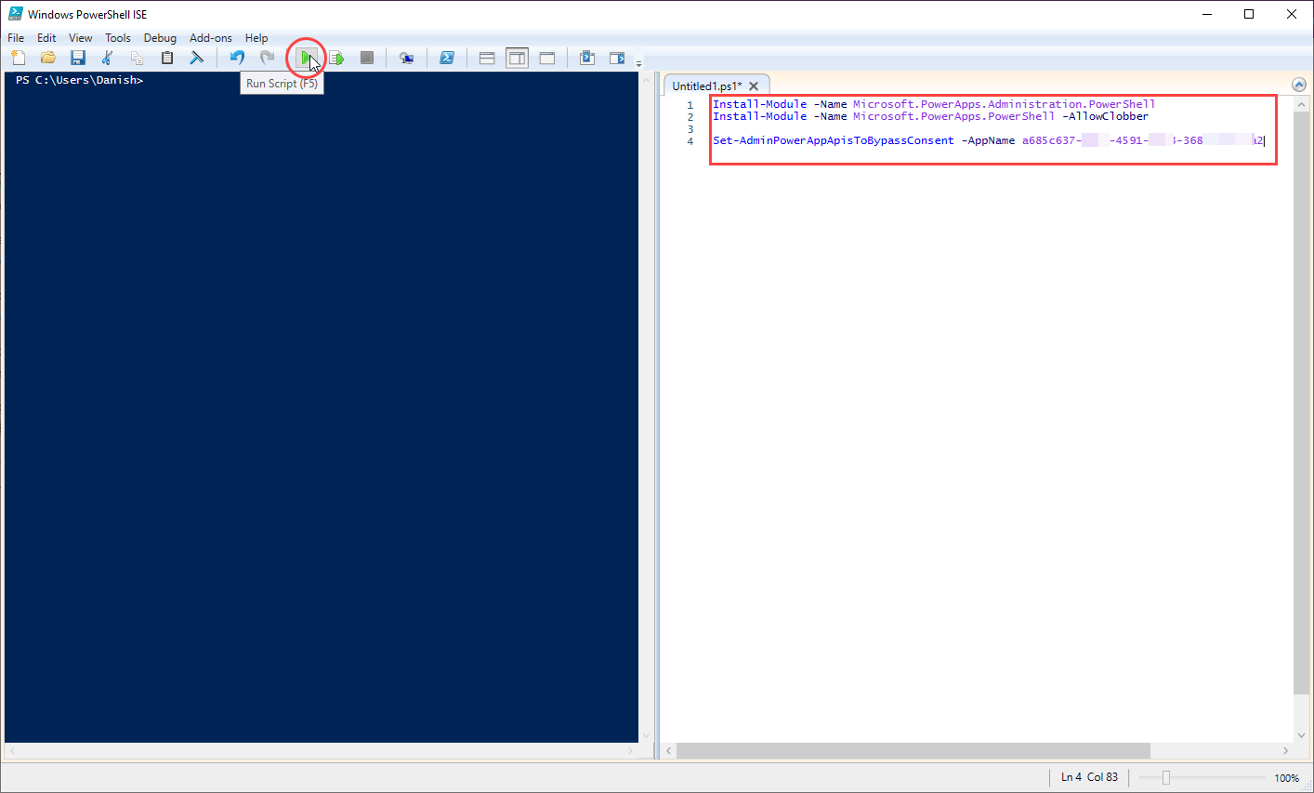Click the Open folder icon
Image resolution: width=1314 pixels, height=793 pixels.
tap(48, 58)
